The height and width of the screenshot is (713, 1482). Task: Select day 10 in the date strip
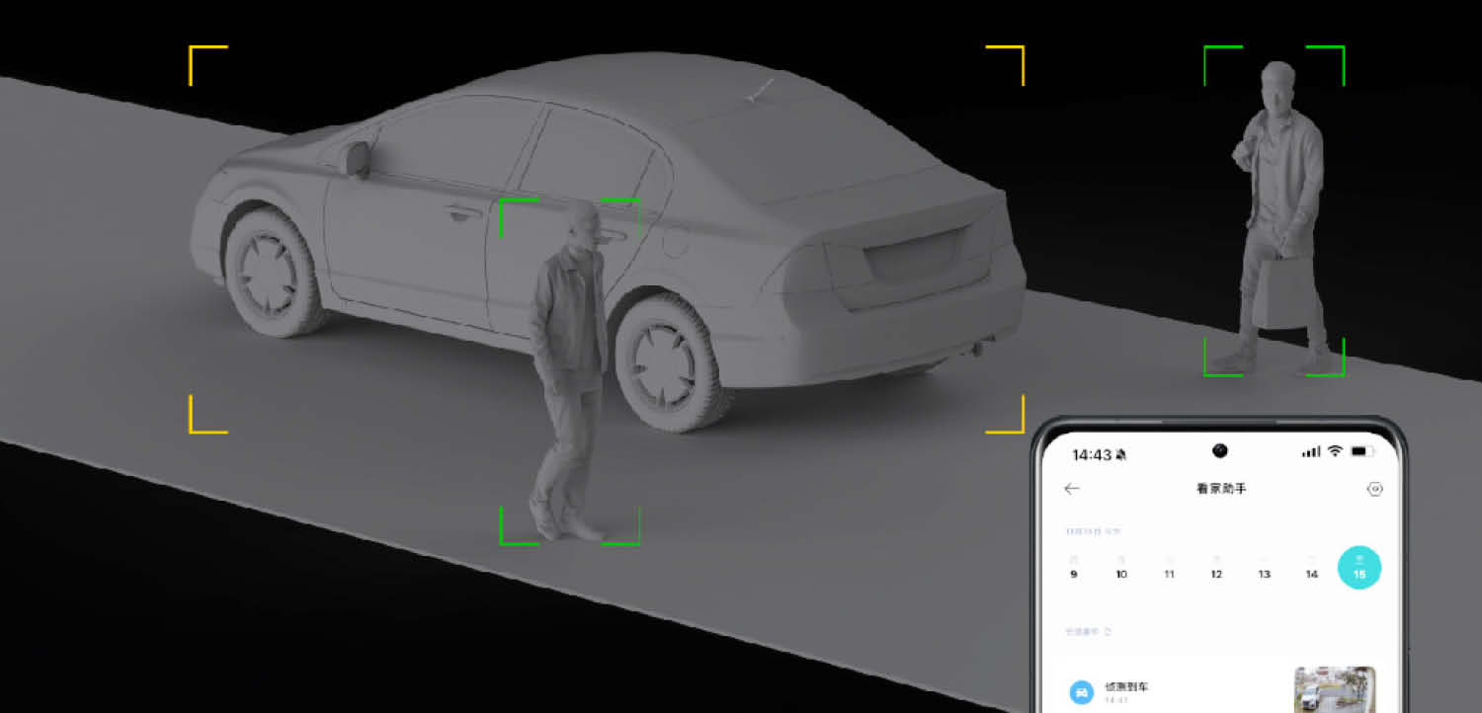point(1121,569)
